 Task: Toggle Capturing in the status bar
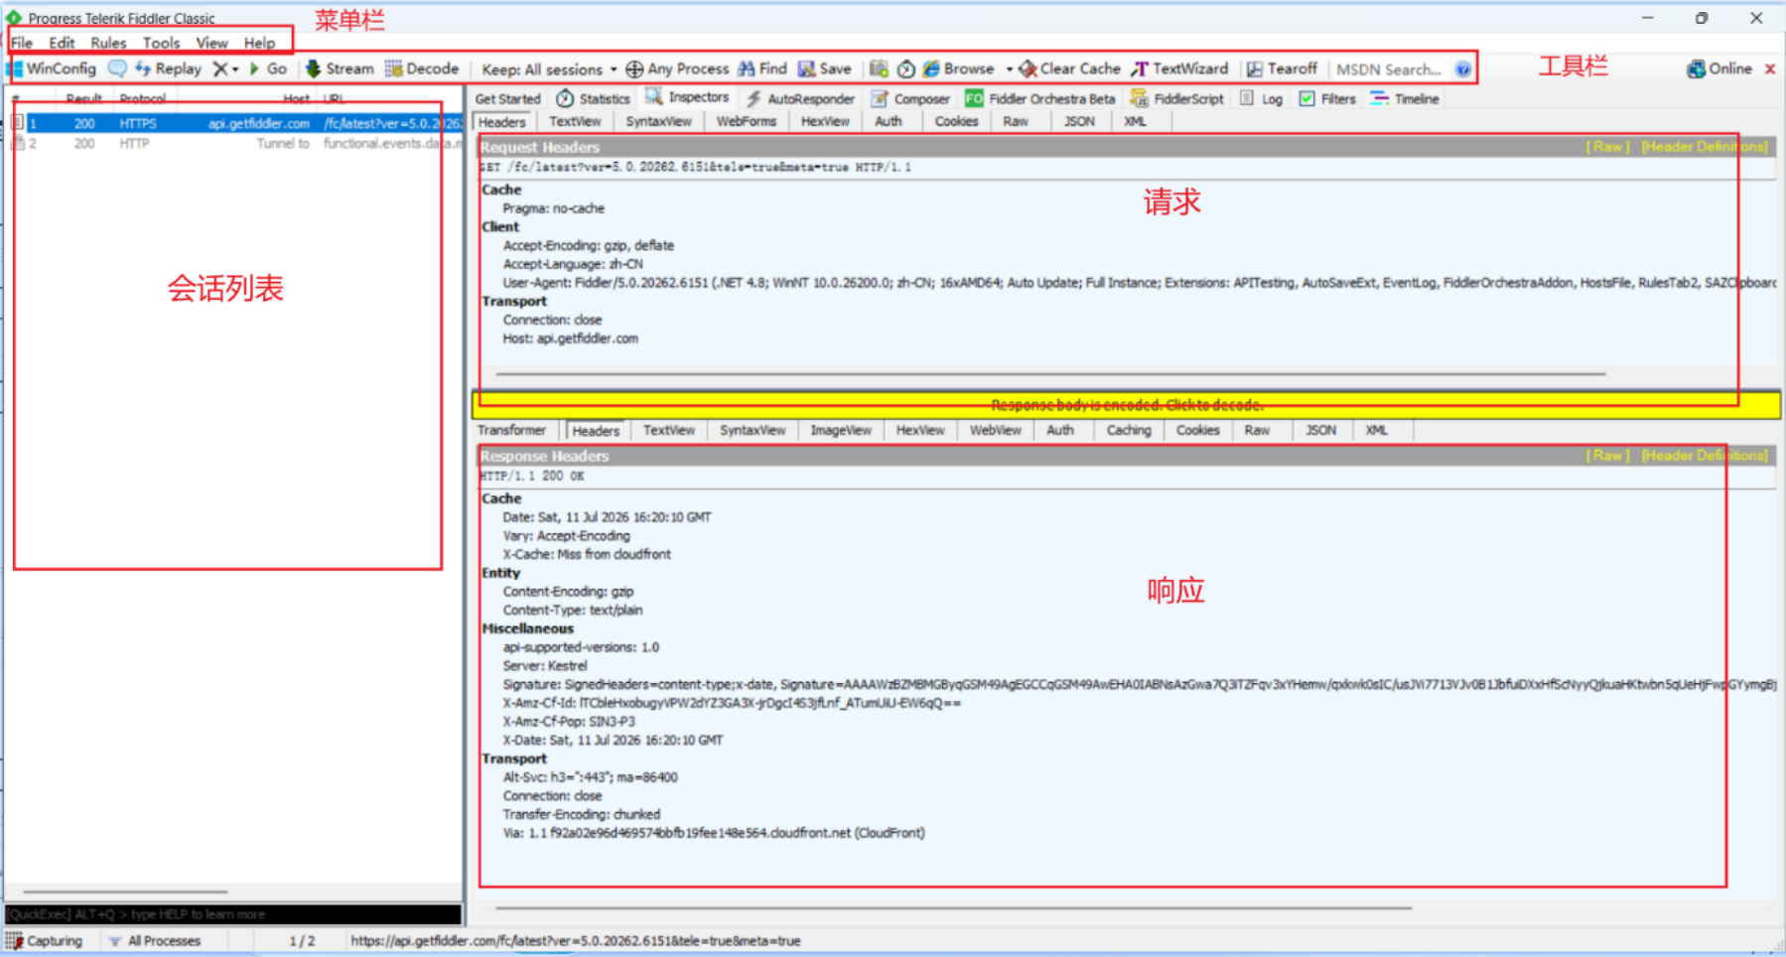(46, 940)
